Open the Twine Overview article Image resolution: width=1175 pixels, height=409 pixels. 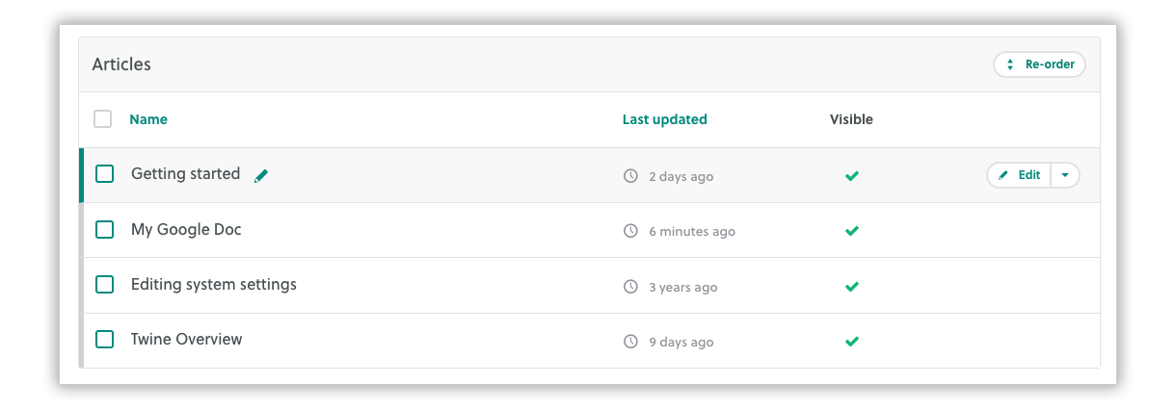187,339
